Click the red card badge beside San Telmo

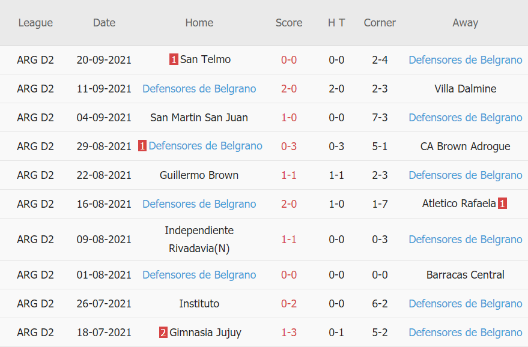[174, 60]
